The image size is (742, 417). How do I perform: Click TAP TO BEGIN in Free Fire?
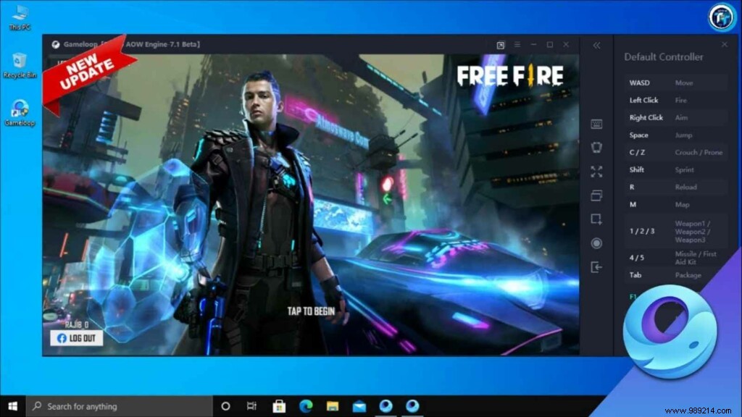pyautogui.click(x=312, y=308)
